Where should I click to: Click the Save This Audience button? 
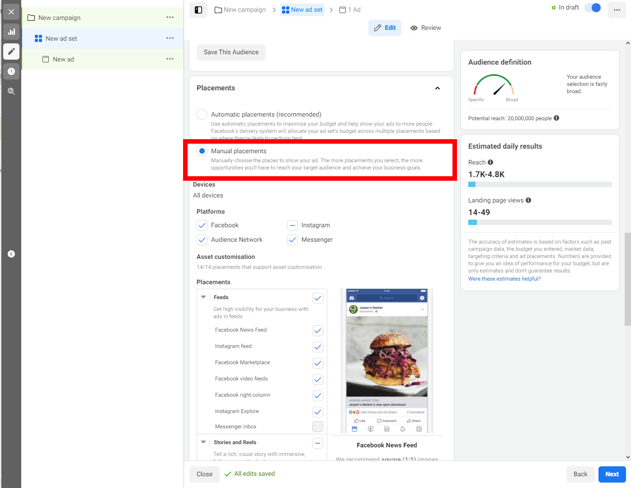(x=231, y=52)
